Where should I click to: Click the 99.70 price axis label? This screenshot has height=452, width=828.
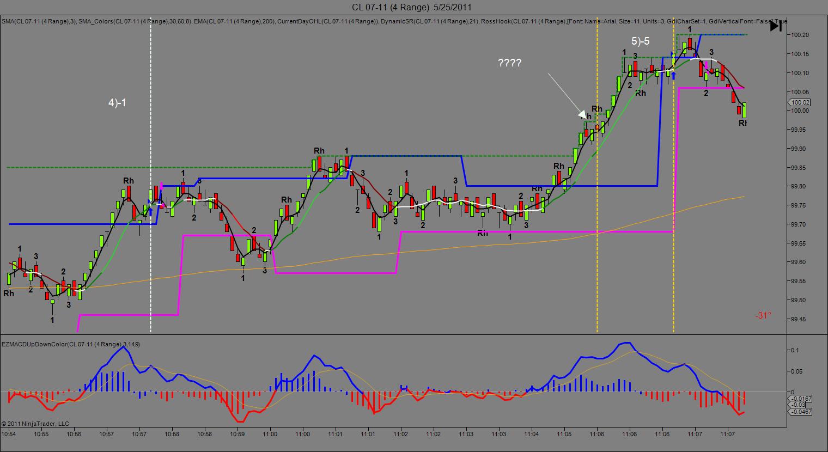tap(800, 224)
